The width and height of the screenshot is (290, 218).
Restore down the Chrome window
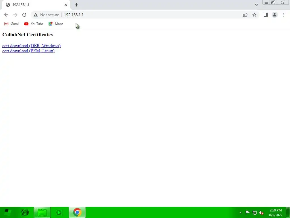click(x=273, y=3)
